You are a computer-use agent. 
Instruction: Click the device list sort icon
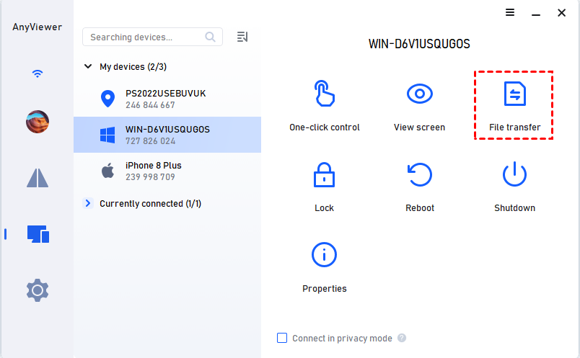242,37
